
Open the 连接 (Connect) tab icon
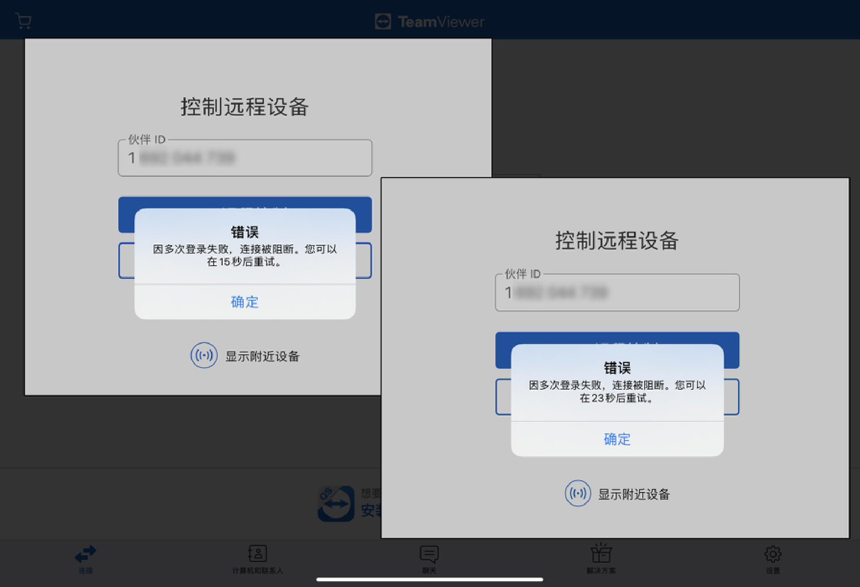point(85,554)
